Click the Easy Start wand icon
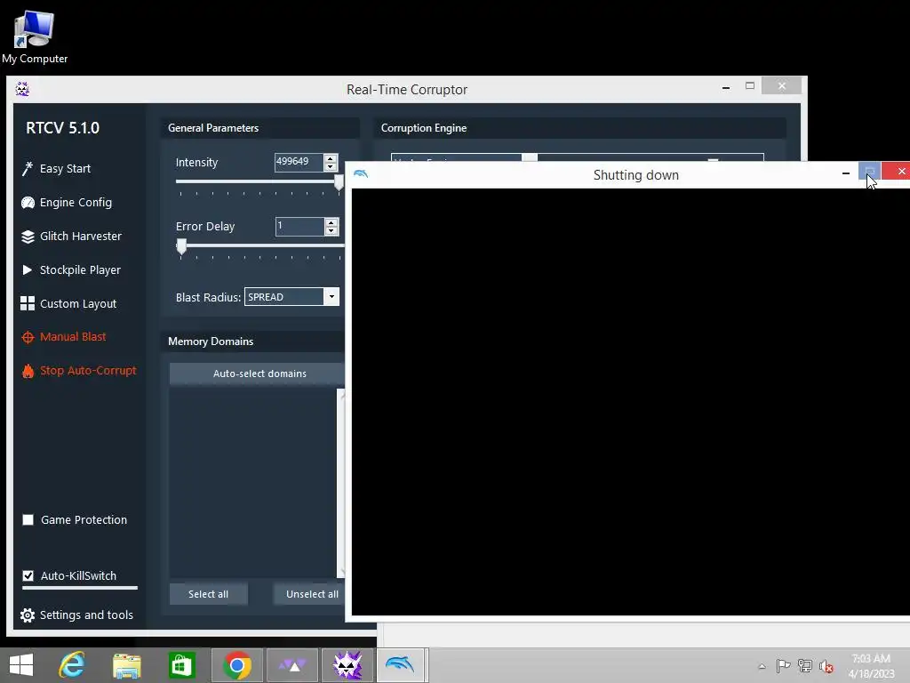Viewport: 910px width, 683px height. click(x=28, y=168)
